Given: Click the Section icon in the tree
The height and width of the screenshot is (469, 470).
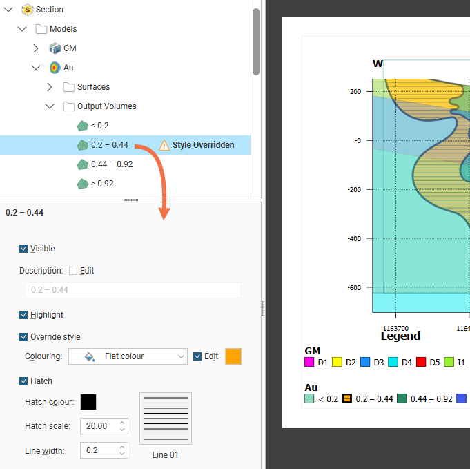Looking at the screenshot, I should (x=27, y=10).
